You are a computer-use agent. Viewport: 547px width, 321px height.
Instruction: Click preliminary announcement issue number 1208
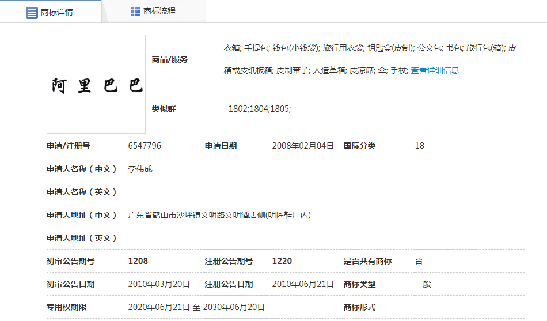coord(138,261)
